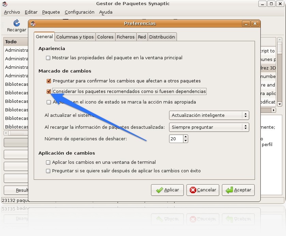The image size is (286, 236).
Task: Open the Editar menu
Action: click(x=31, y=12)
